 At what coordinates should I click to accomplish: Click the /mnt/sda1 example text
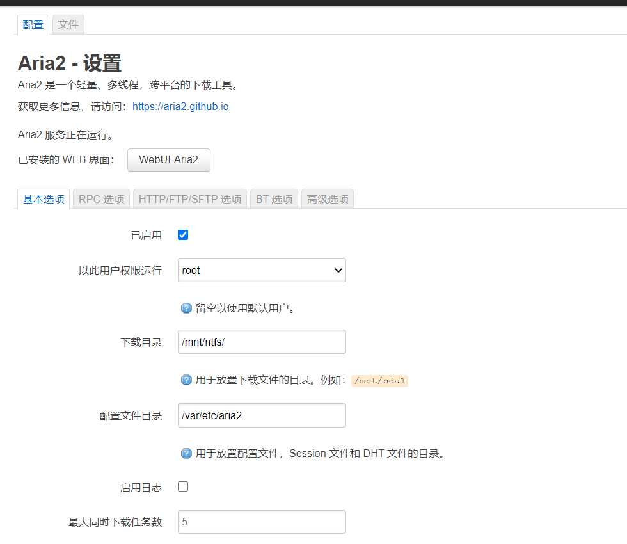point(379,380)
